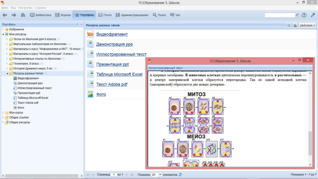Select Таблица Microsoft Excel in the tree
318x179 pixels.
tap(33, 98)
